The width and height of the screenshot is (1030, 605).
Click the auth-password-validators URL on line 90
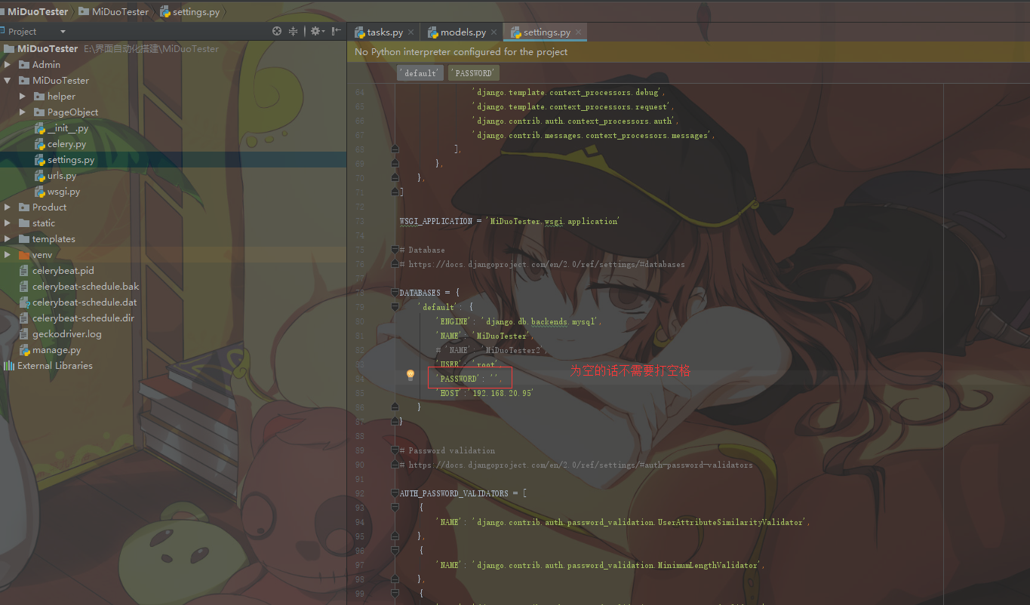[x=581, y=465]
